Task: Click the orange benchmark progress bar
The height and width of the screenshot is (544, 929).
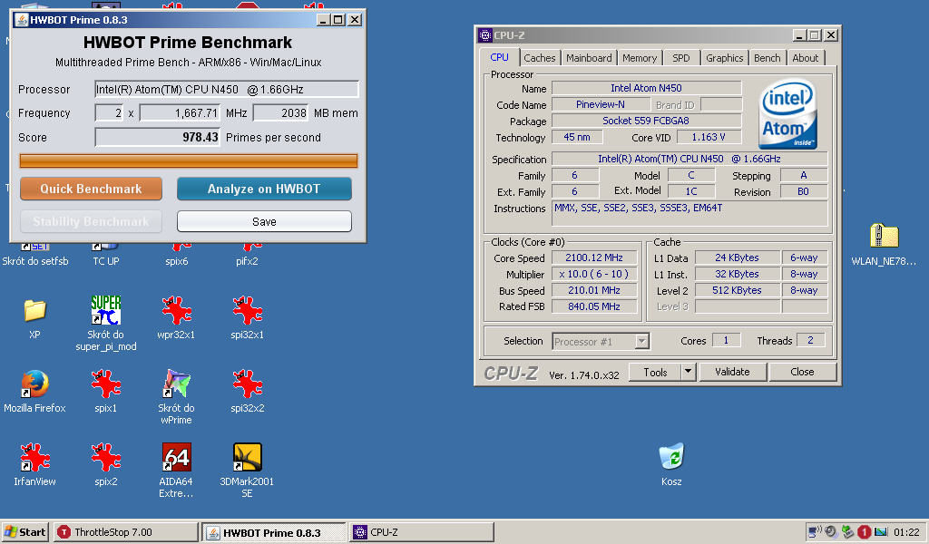Action: (x=189, y=161)
